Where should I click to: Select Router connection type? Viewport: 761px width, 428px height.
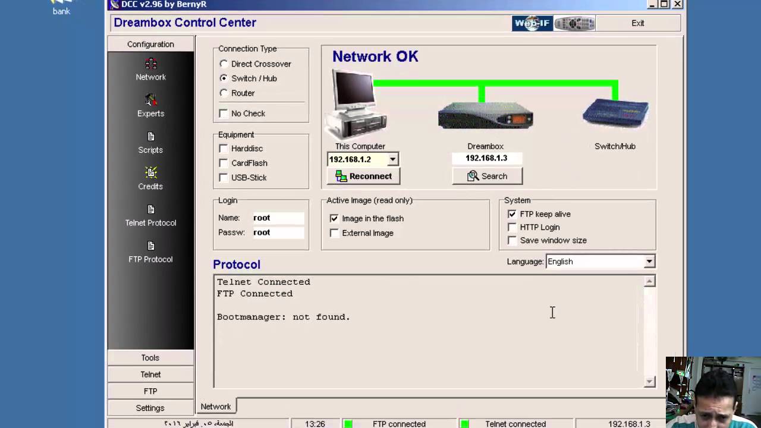click(224, 93)
